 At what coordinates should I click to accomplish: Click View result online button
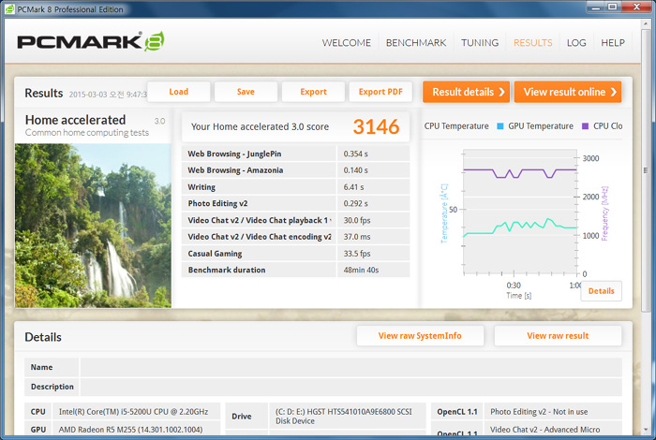tap(568, 92)
